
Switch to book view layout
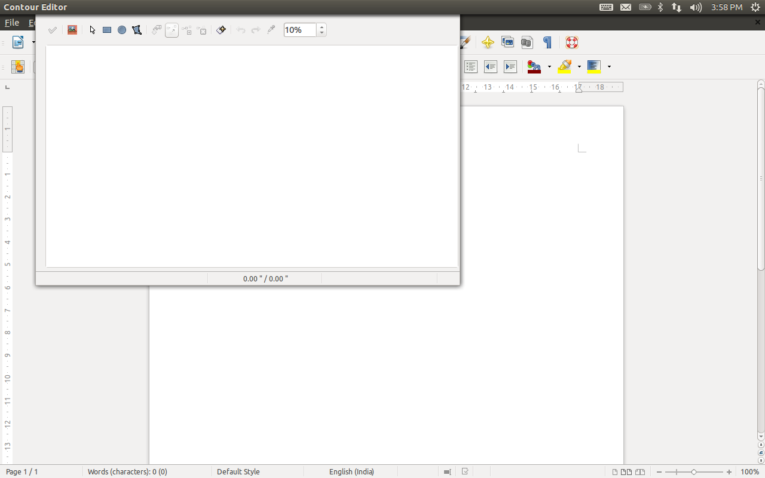639,472
